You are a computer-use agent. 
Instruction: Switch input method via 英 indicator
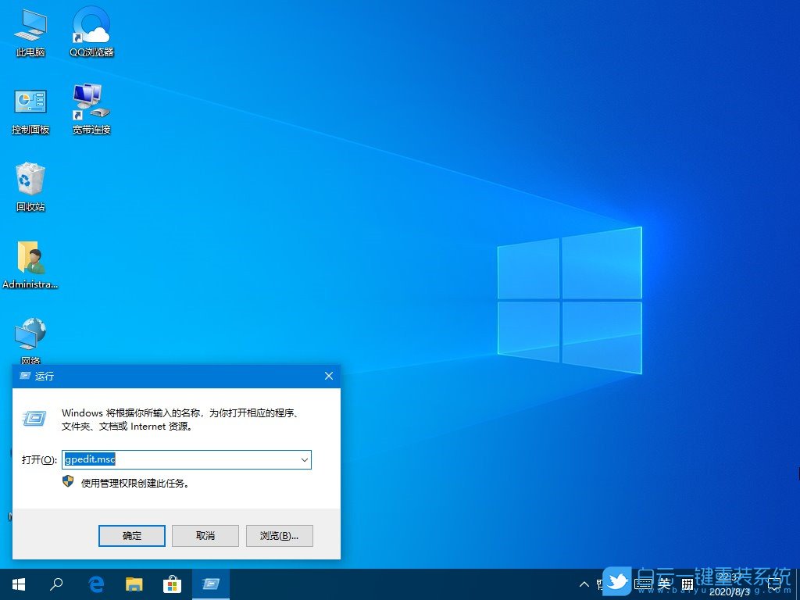click(x=663, y=584)
